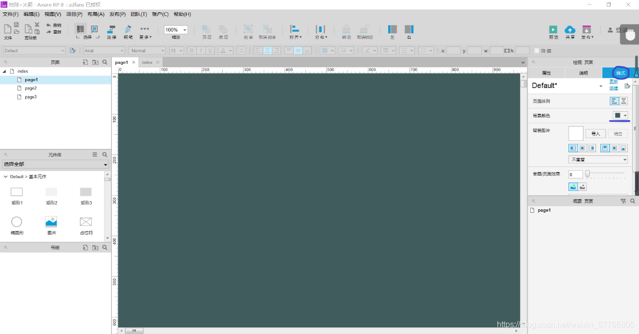Add a new folder in 页面 panel
Screen dimensions: 639x334
coord(95,62)
